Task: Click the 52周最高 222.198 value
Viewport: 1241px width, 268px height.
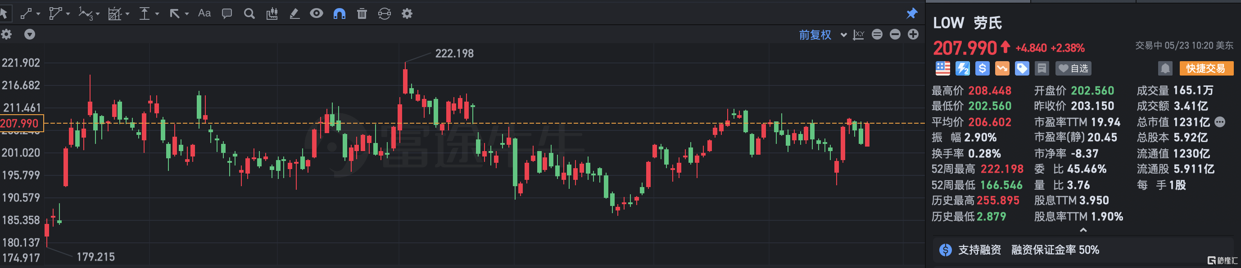Action: point(1002,169)
